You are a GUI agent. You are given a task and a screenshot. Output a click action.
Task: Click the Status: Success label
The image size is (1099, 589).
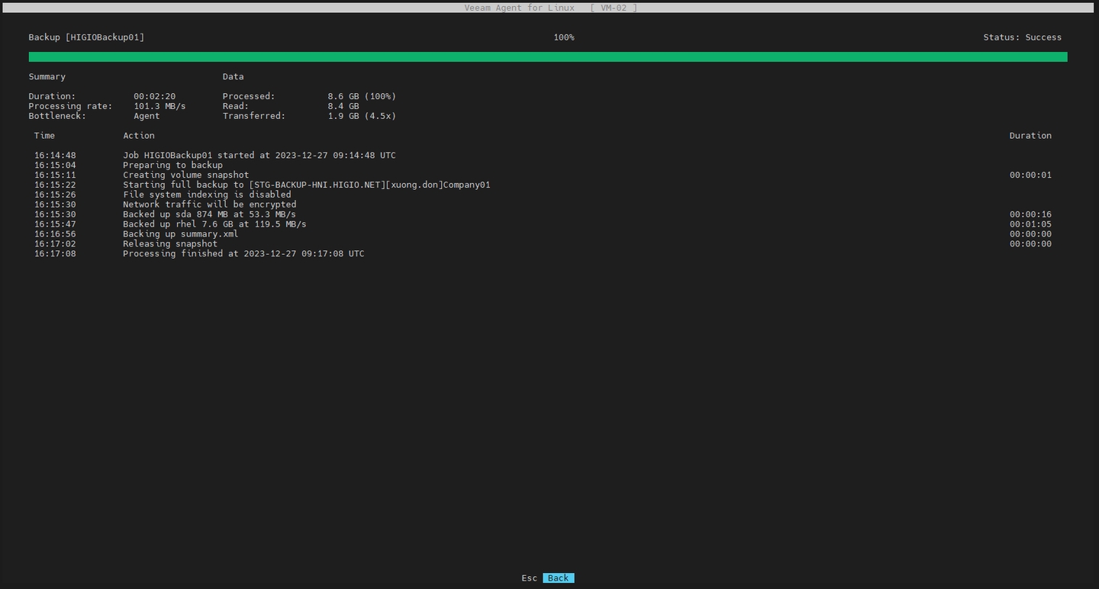click(x=1021, y=37)
